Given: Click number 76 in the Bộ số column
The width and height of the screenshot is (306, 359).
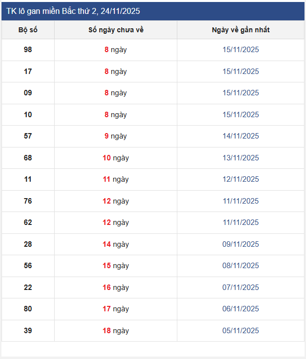Looking at the screenshot, I should [28, 201].
